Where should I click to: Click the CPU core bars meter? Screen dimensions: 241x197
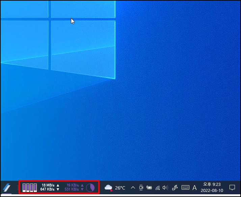[30, 188]
